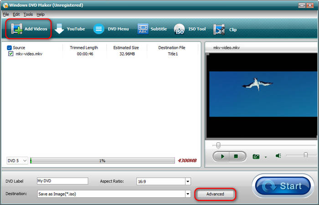Play the preview video

[222, 156]
